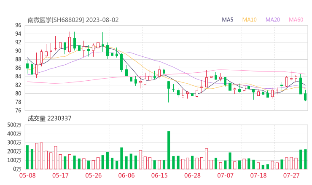Screen dimensions: 312x185
Task: Click the 07-18 date label
Action: [258, 175]
